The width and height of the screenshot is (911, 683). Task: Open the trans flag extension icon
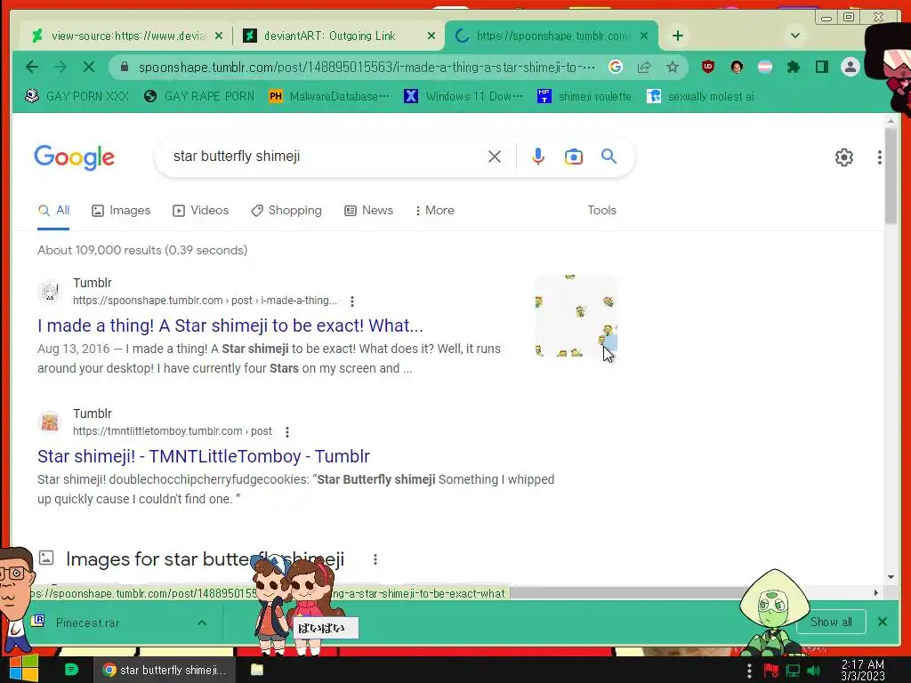click(x=765, y=67)
